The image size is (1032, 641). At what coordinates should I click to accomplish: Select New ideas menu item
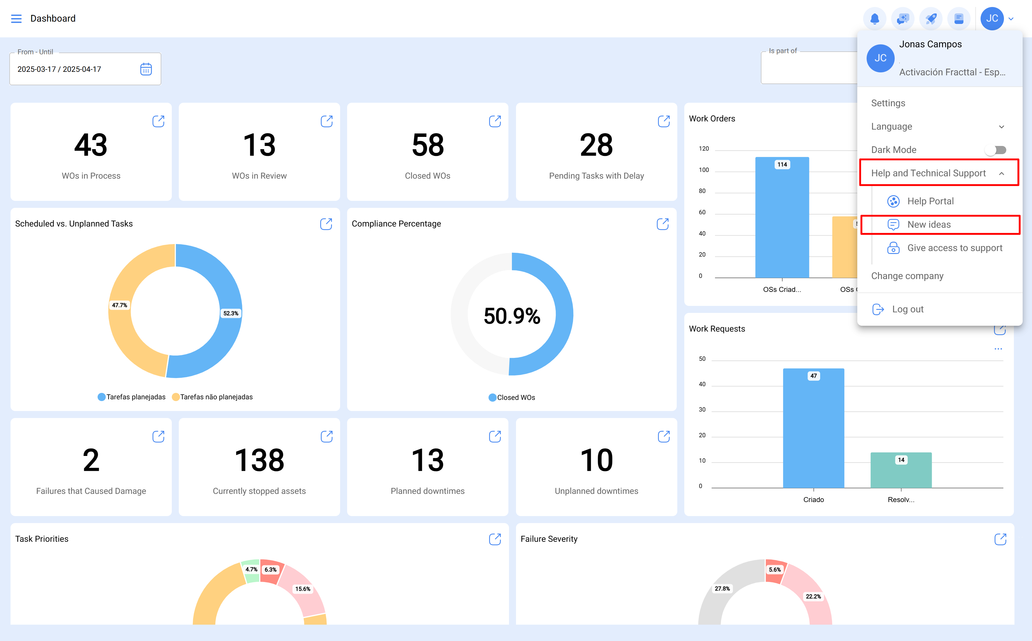click(x=929, y=225)
